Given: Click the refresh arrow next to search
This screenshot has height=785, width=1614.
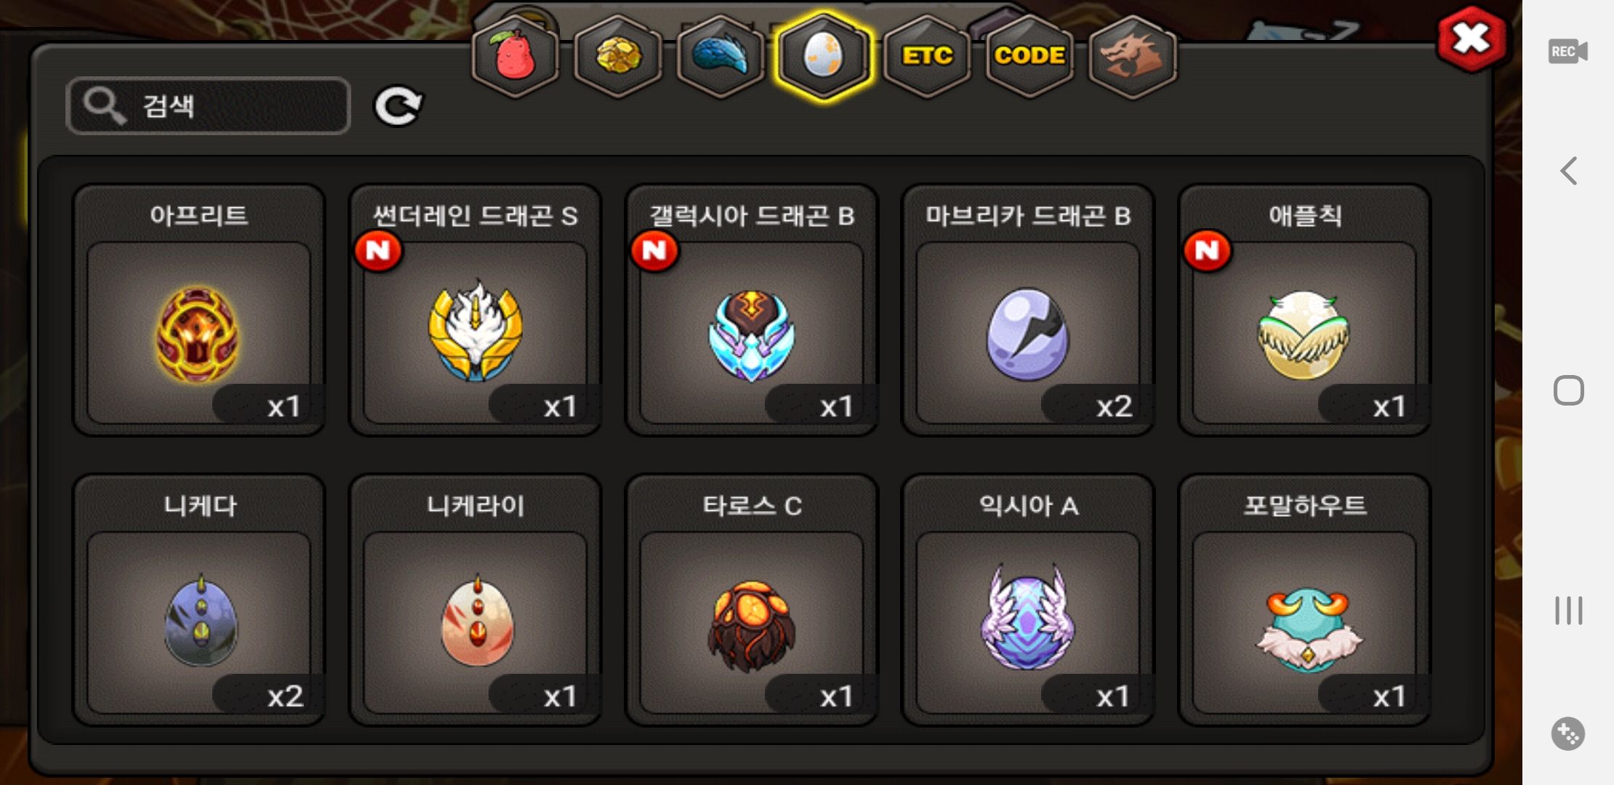Looking at the screenshot, I should click(398, 106).
